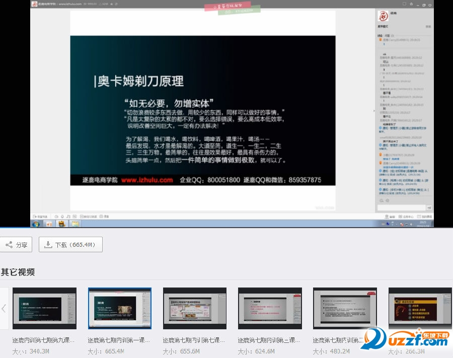
Task: Click the size text 大小: 480.2M
Action: coord(331,351)
